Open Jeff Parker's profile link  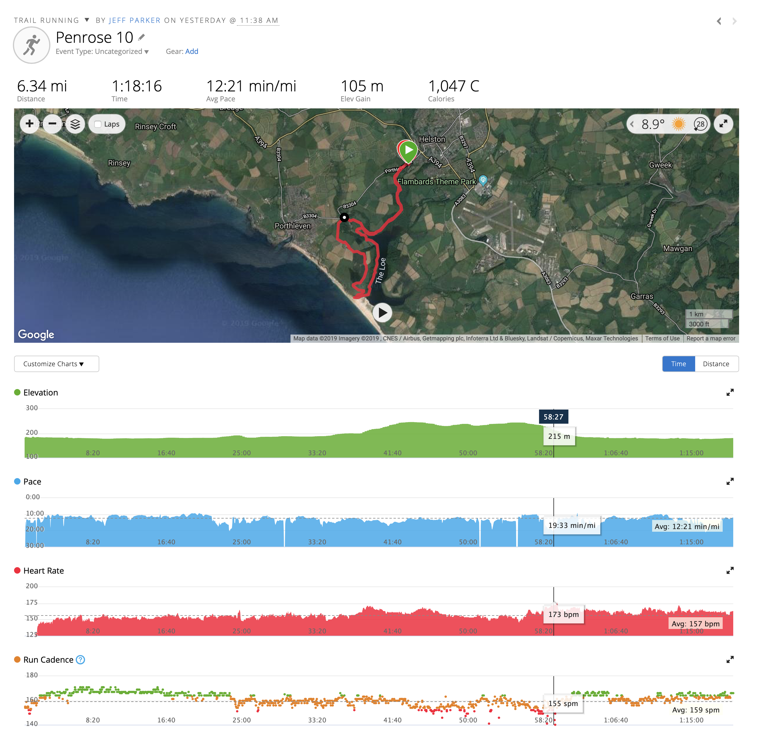[x=135, y=20]
